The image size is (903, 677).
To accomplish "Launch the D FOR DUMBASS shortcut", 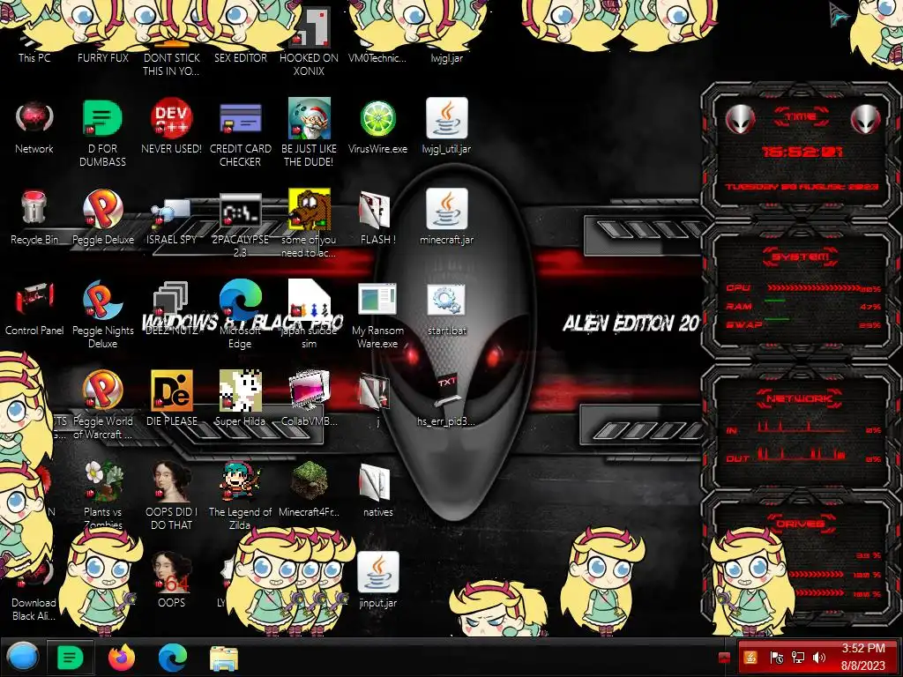I will 102,119.
